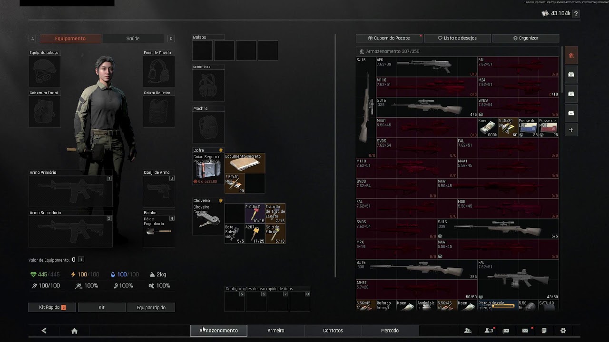This screenshot has height=342, width=609.
Task: Select the 7.62x51 ammo stack in Cofre
Action: 235,183
